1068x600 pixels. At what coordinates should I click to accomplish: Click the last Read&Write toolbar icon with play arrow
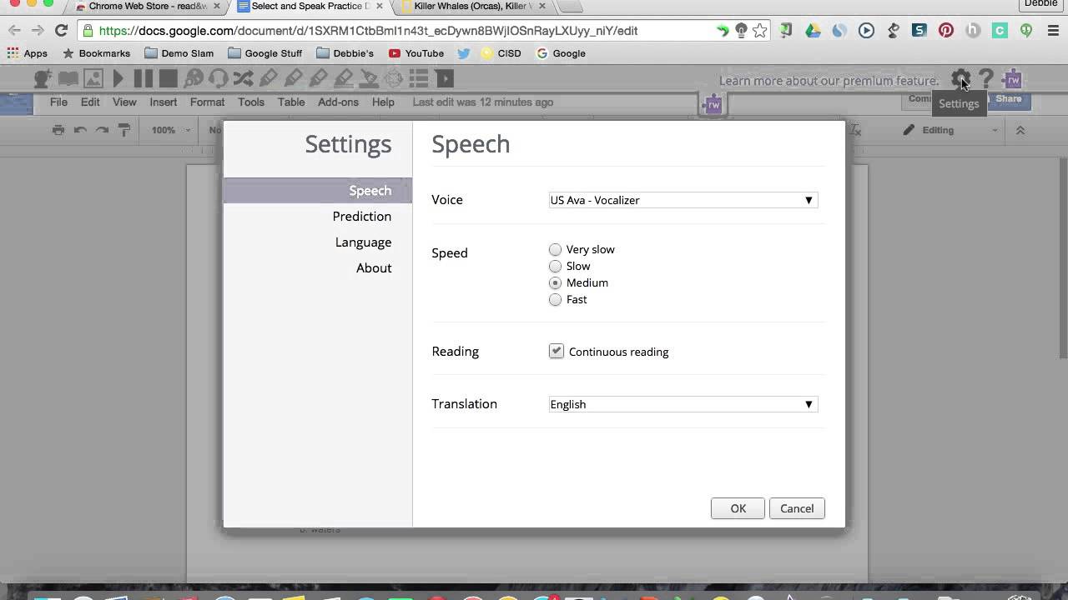(x=444, y=78)
